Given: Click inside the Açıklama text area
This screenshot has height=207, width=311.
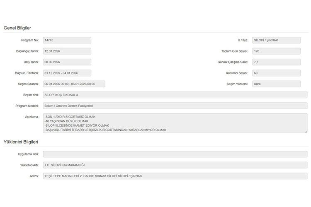Looking at the screenshot, I should [175, 123].
